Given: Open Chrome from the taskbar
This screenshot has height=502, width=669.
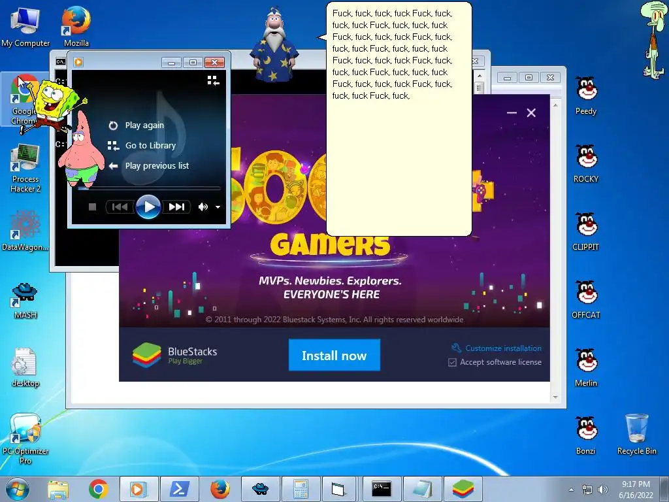Looking at the screenshot, I should tap(99, 489).
